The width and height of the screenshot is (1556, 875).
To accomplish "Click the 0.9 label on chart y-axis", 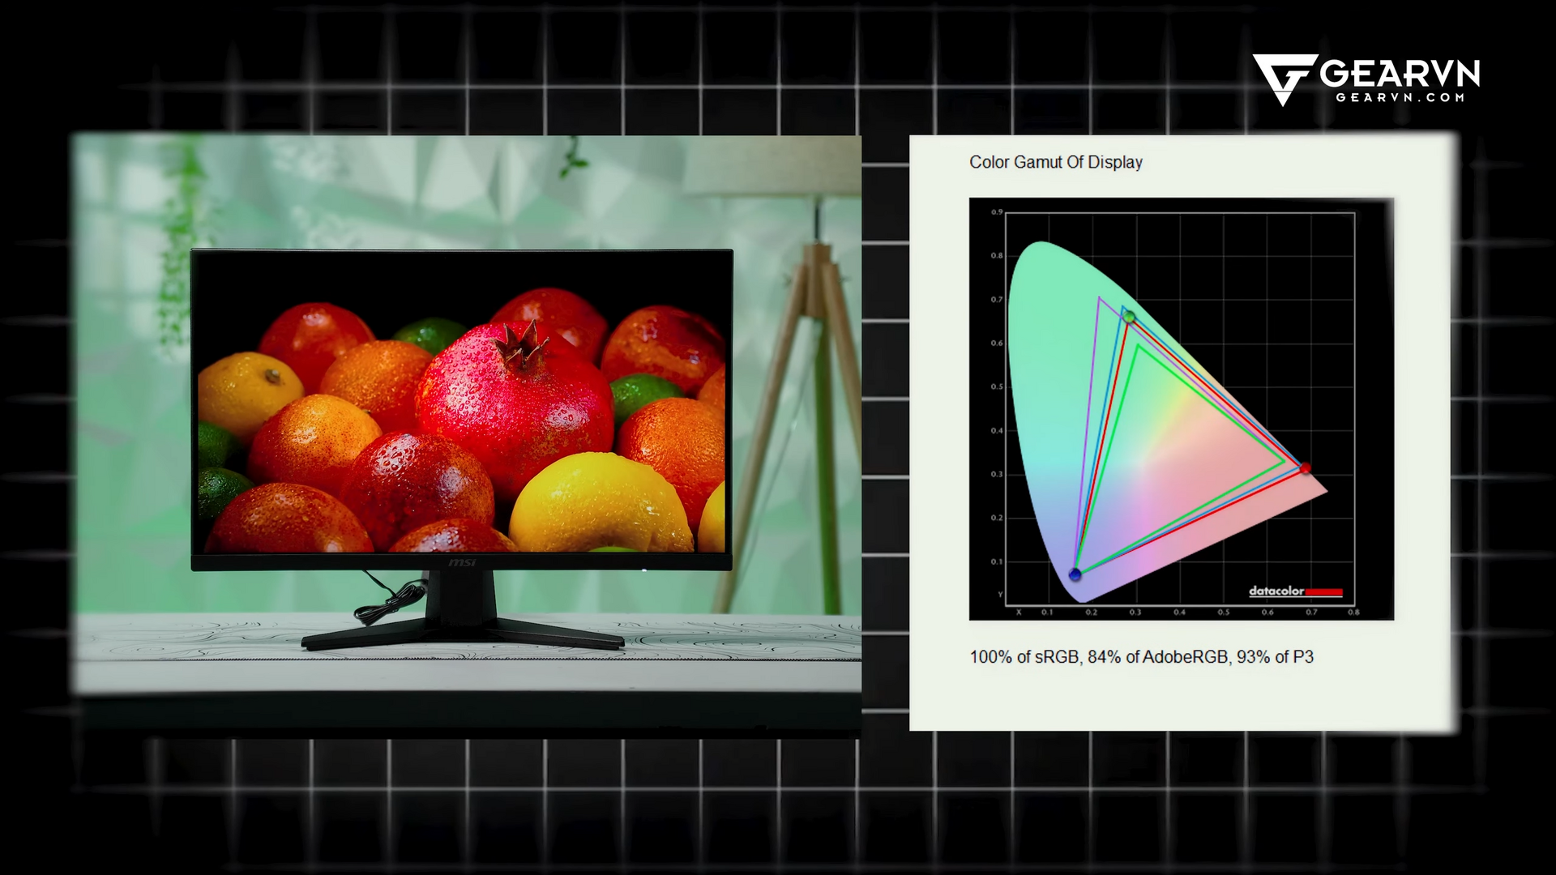I will coord(997,212).
